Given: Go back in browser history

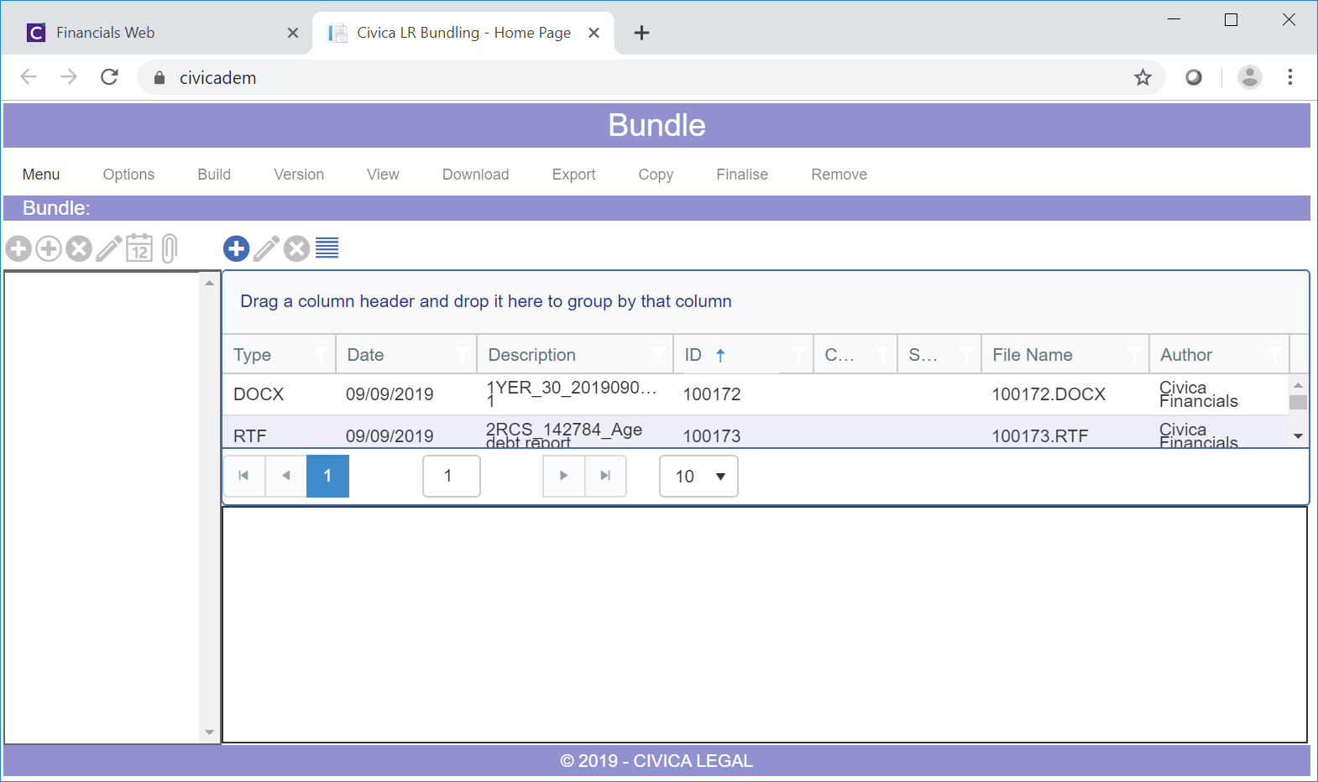Looking at the screenshot, I should 29,77.
